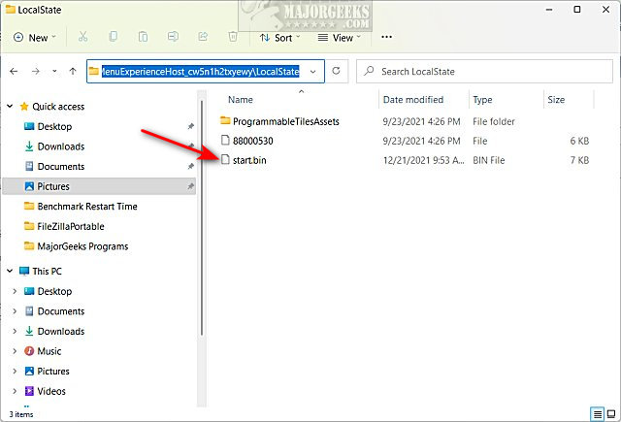This screenshot has height=422, width=621.
Task: Click the Videos icon in This PC
Action: coord(29,391)
